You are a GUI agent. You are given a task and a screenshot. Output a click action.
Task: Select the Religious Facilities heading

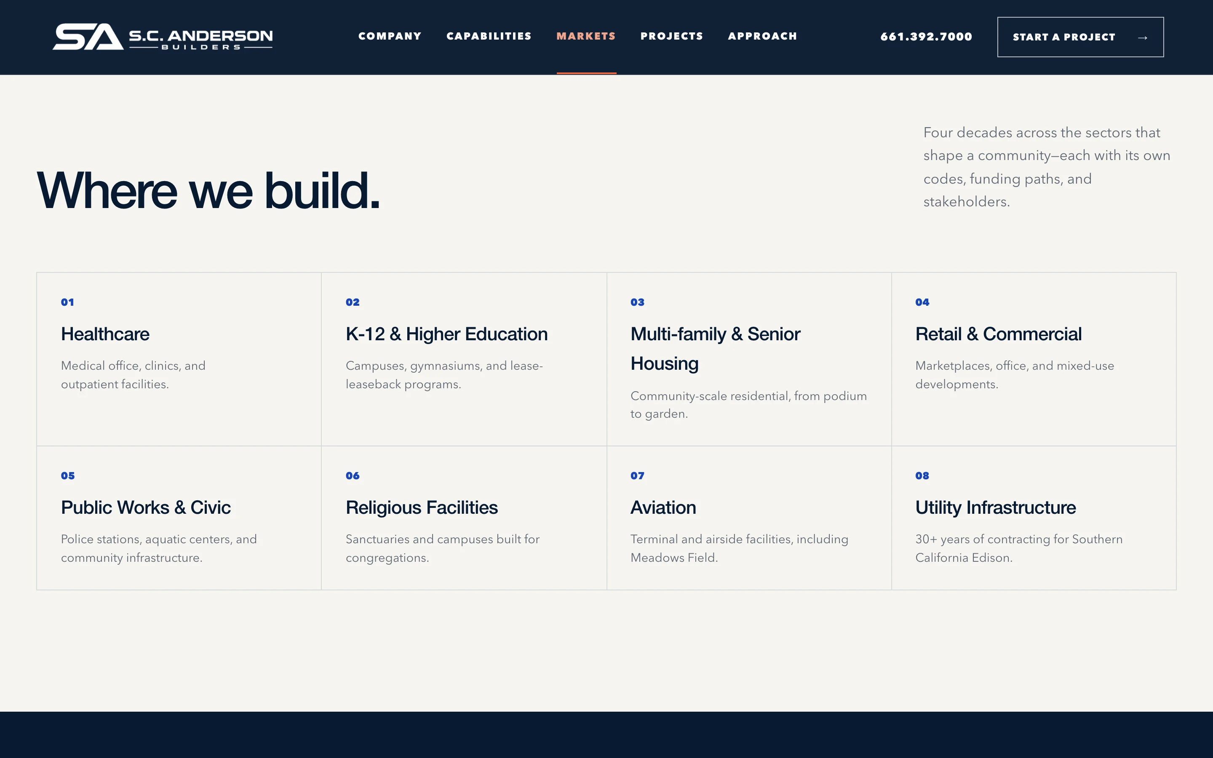pos(422,507)
